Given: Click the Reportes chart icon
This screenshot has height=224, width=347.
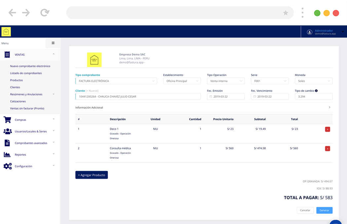Looking at the screenshot, I should pos(7,154).
